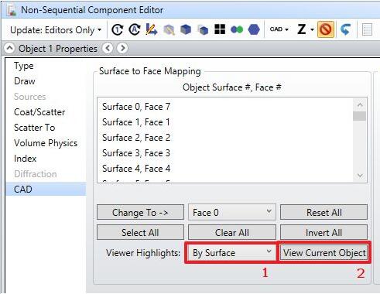The width and height of the screenshot is (380, 294).
Task: Open the Z dropdown in toolbar
Action: click(x=306, y=29)
